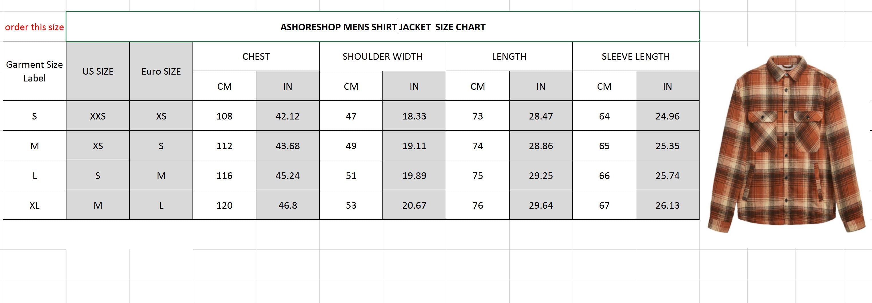Select the chest value 108 cell
The height and width of the screenshot is (303, 872).
click(224, 116)
